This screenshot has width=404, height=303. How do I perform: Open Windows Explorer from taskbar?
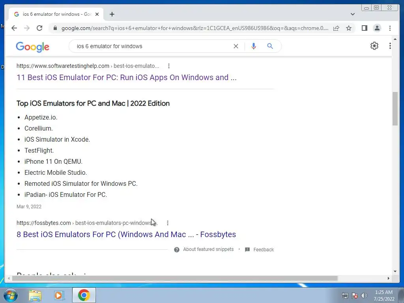coord(35,295)
